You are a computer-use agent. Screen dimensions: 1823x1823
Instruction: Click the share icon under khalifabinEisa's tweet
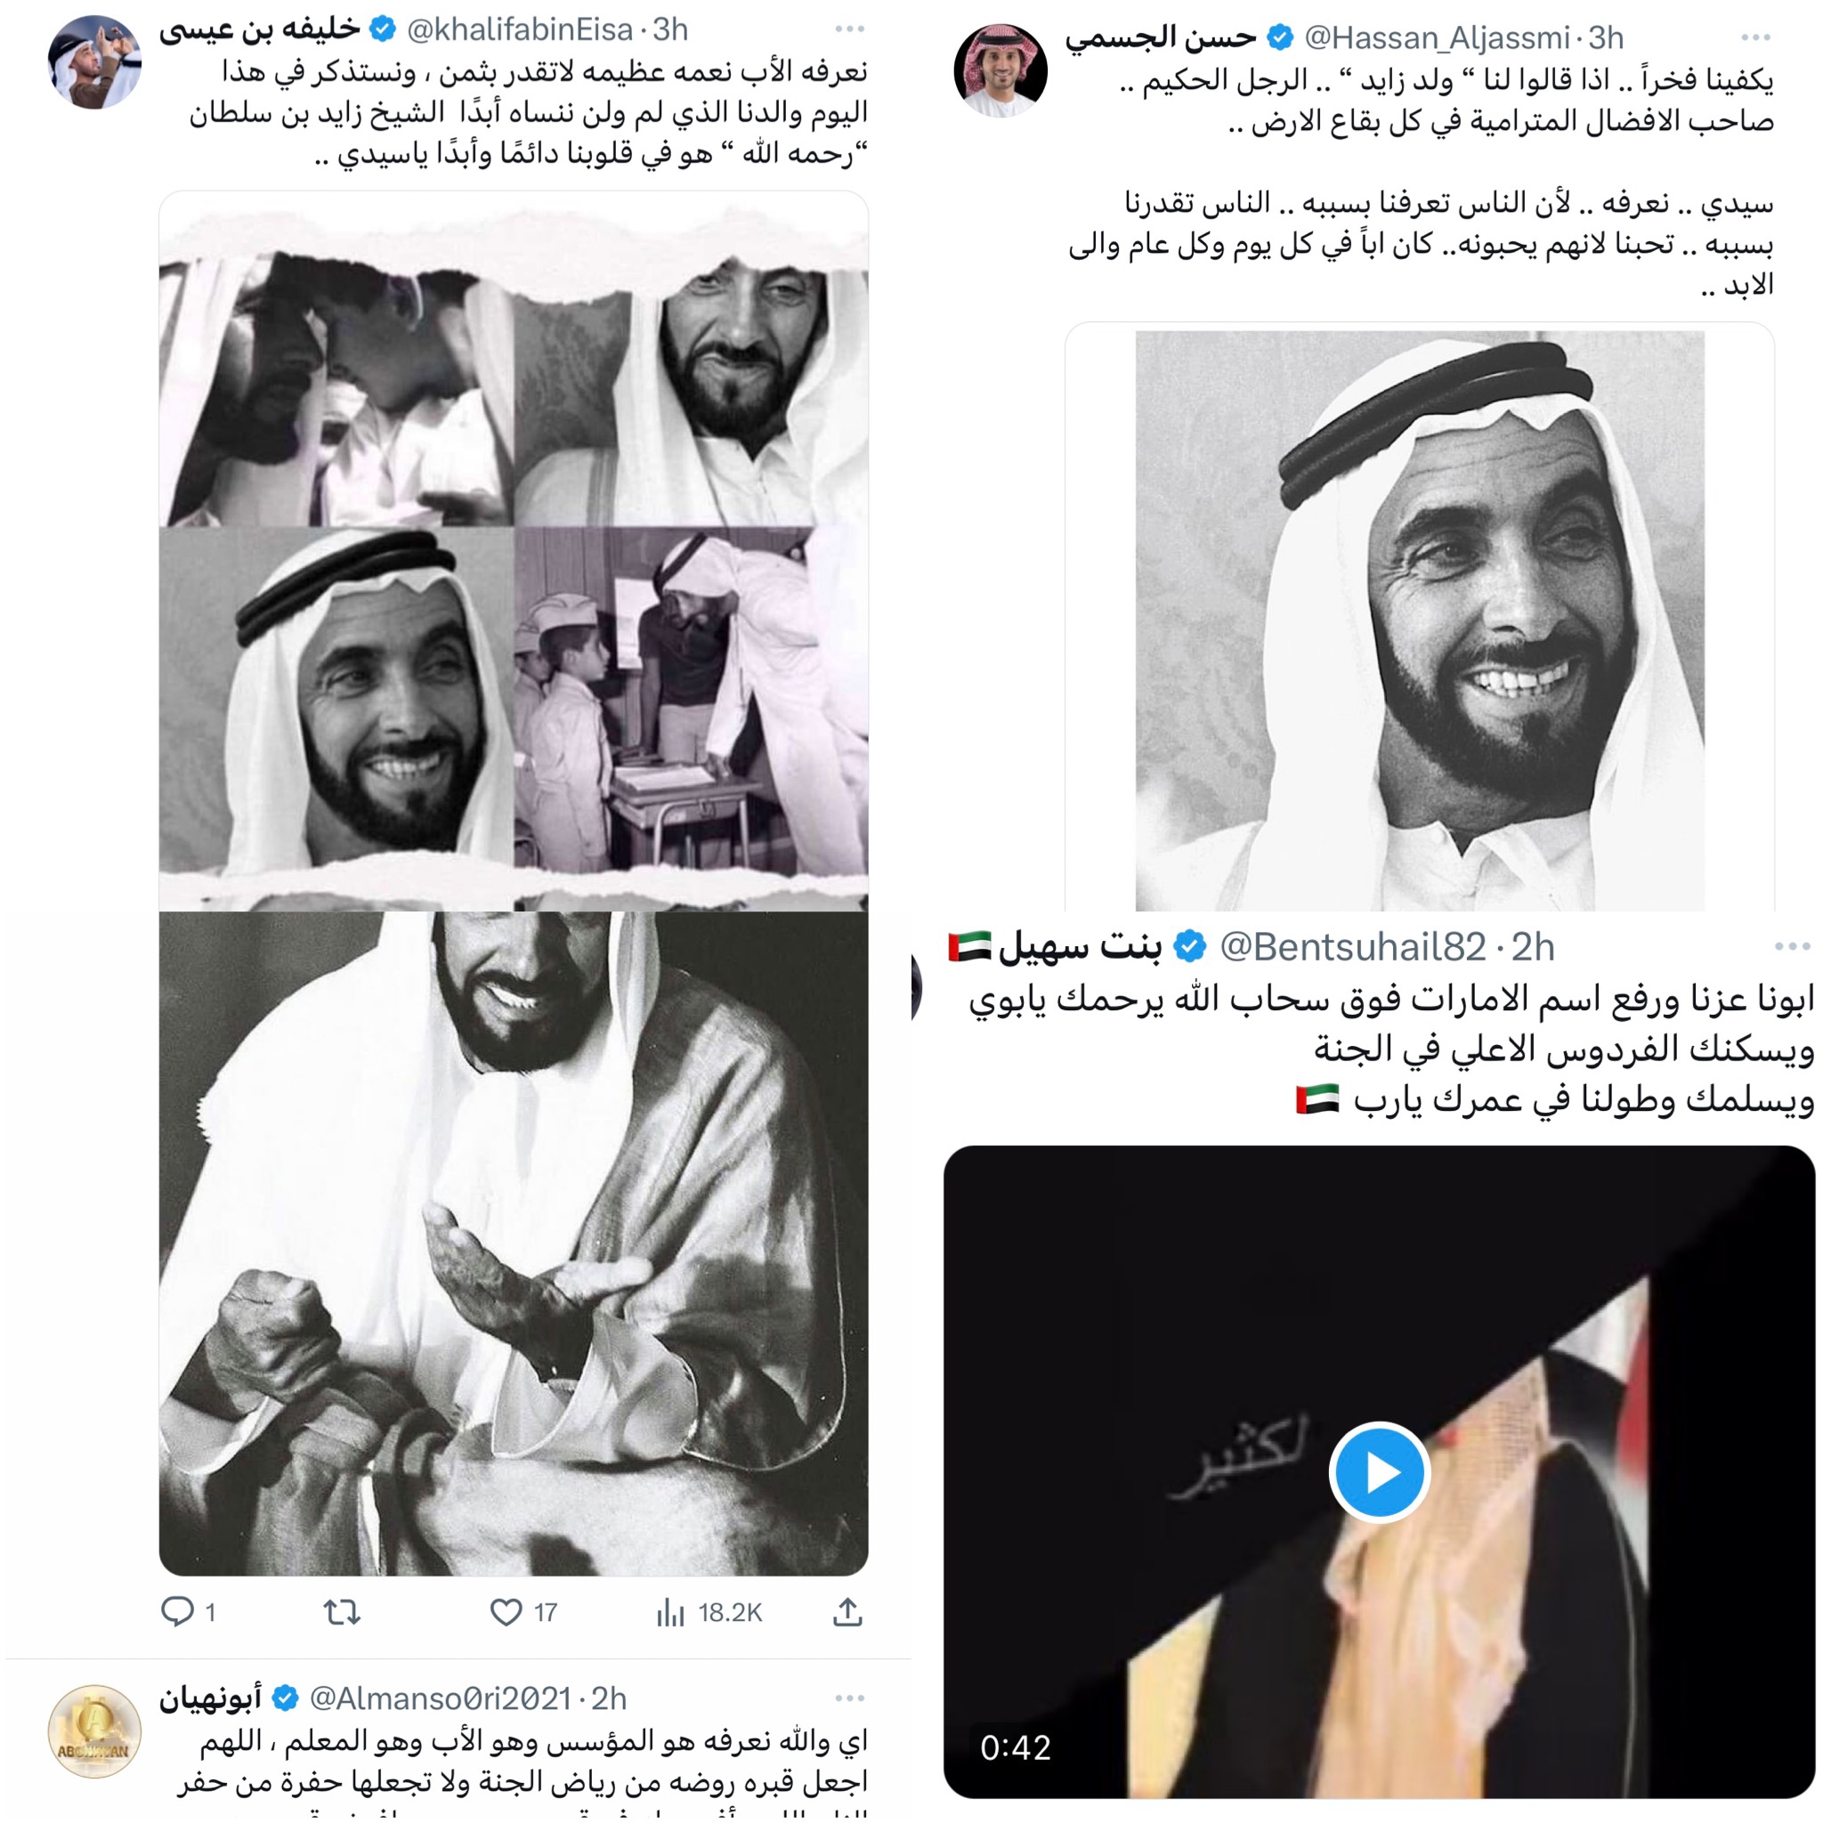[x=847, y=1612]
